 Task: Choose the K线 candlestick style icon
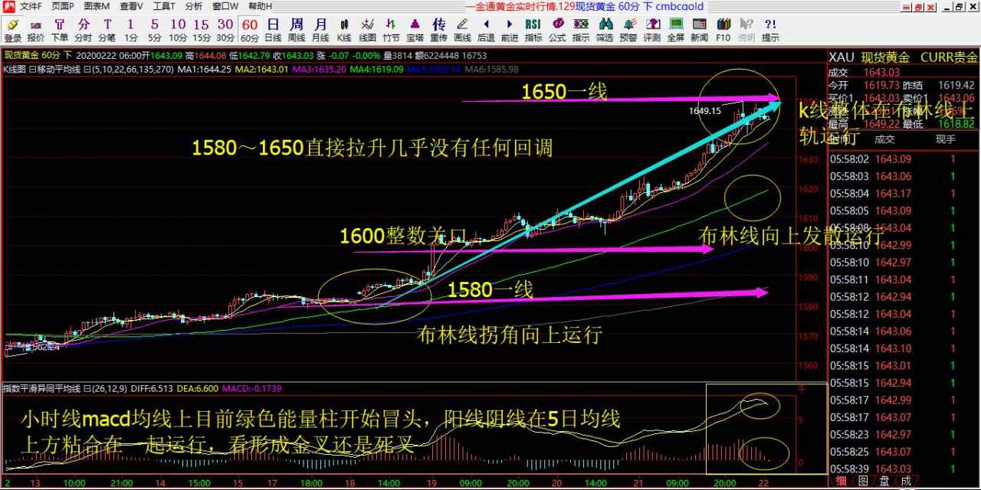pyautogui.click(x=344, y=30)
